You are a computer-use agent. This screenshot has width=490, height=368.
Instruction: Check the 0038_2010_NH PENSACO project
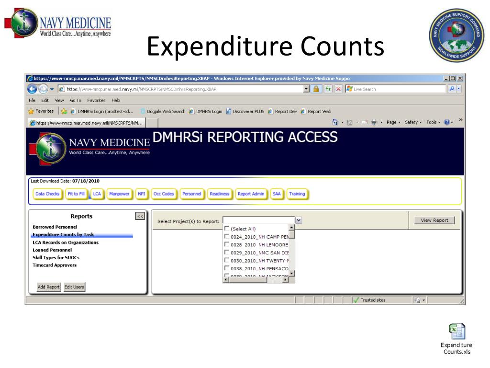(227, 268)
